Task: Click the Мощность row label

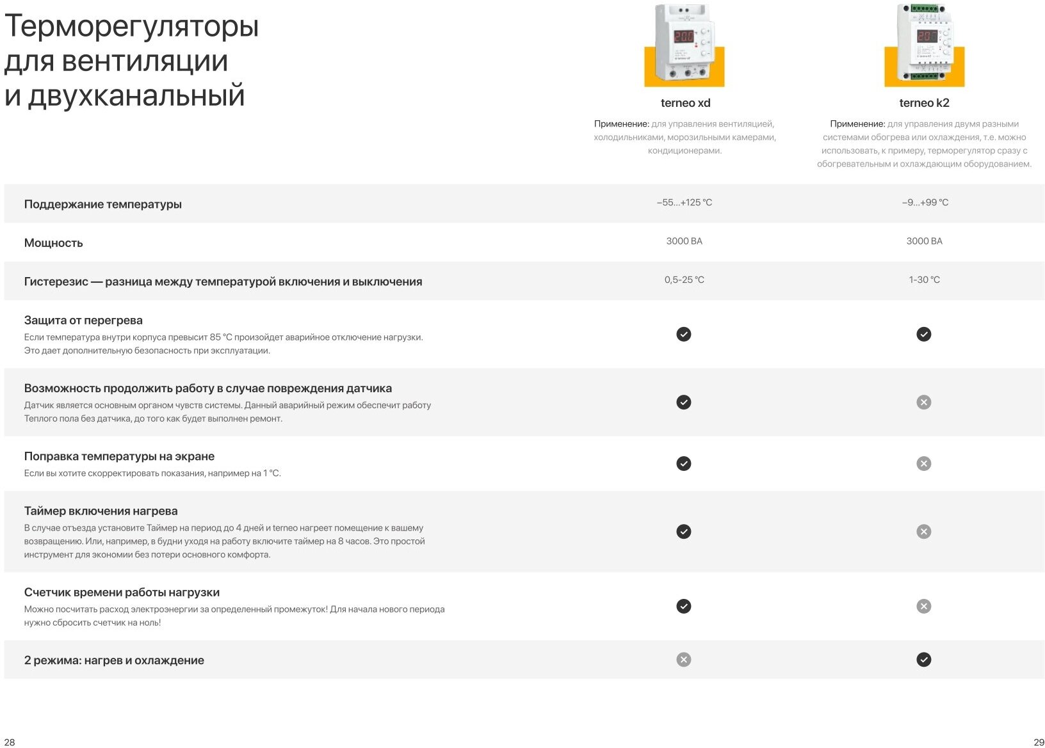Action: click(x=53, y=243)
